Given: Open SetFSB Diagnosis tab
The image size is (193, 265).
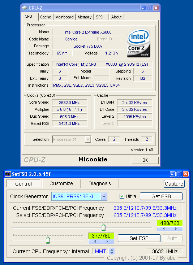Looking at the screenshot, I should pyautogui.click(x=100, y=183).
